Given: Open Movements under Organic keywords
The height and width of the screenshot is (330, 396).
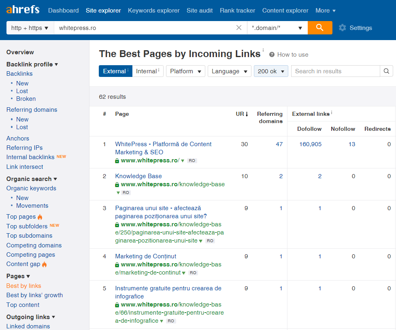Looking at the screenshot, I should click(32, 206).
